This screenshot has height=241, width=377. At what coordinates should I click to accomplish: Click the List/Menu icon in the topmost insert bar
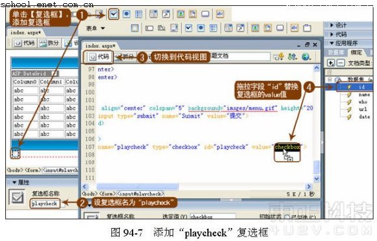click(x=153, y=14)
